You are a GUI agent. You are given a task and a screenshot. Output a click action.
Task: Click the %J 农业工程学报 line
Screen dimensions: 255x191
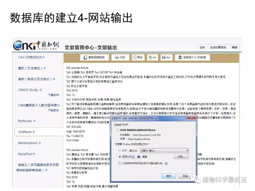(77, 86)
